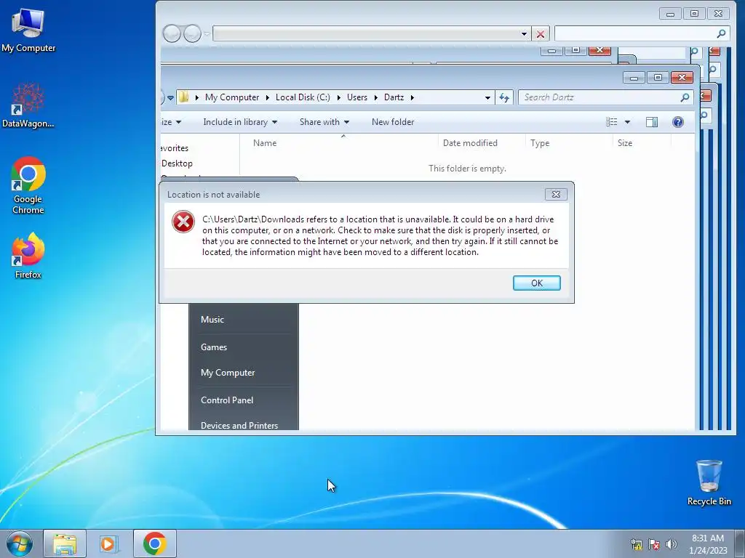Sort by Date modified column header
This screenshot has height=558, width=745.
point(470,143)
